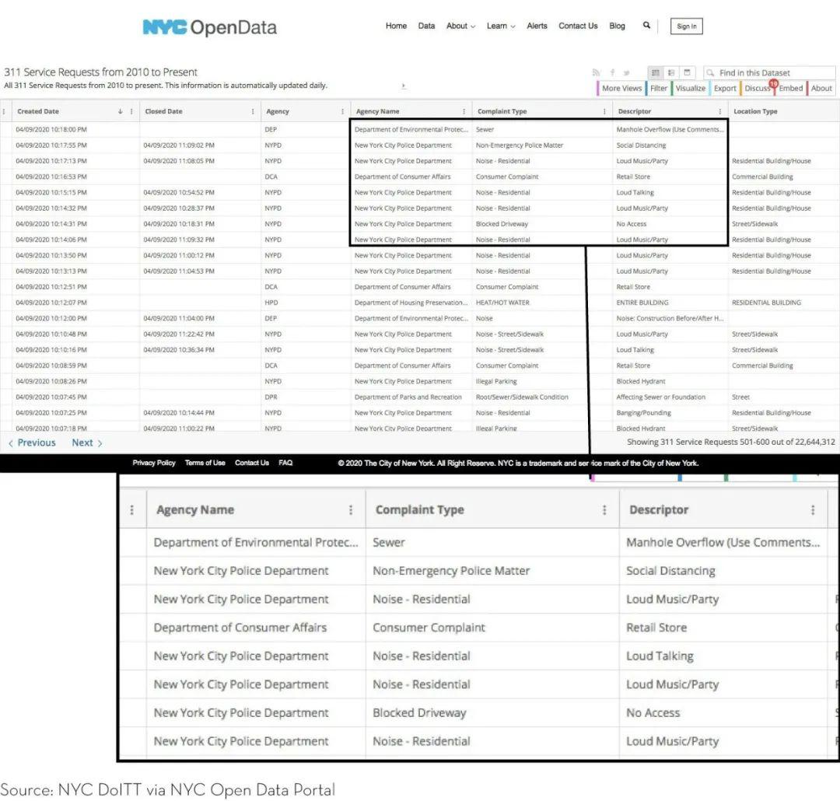Open the Data navigation item
Image resolution: width=840 pixels, height=801 pixels.
coord(426,26)
